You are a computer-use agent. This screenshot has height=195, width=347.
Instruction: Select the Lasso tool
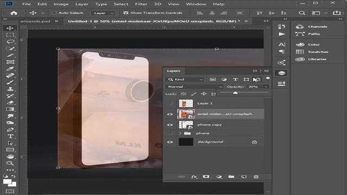click(x=10, y=42)
